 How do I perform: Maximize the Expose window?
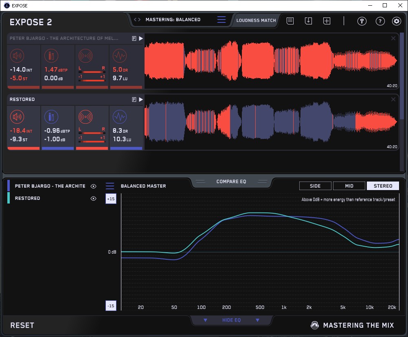click(x=385, y=5)
